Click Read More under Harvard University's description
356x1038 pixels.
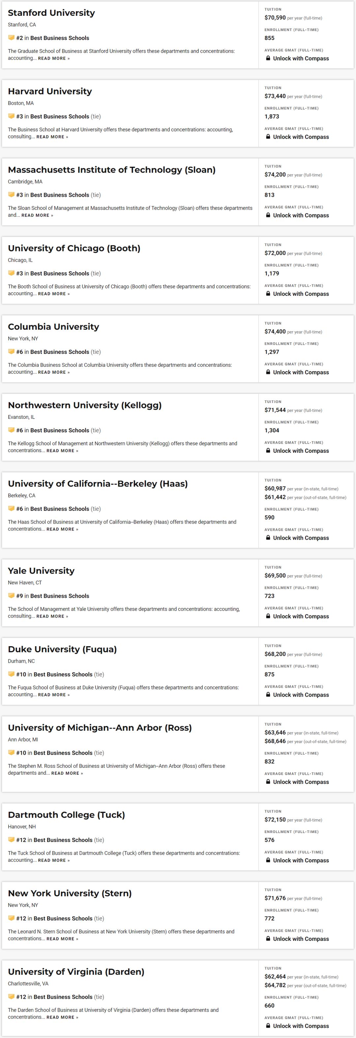[x=52, y=137]
